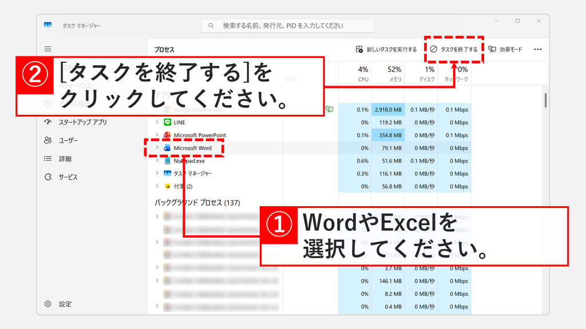
Task: Expand the Microsoft PowerPoint process row
Action: tap(157, 135)
